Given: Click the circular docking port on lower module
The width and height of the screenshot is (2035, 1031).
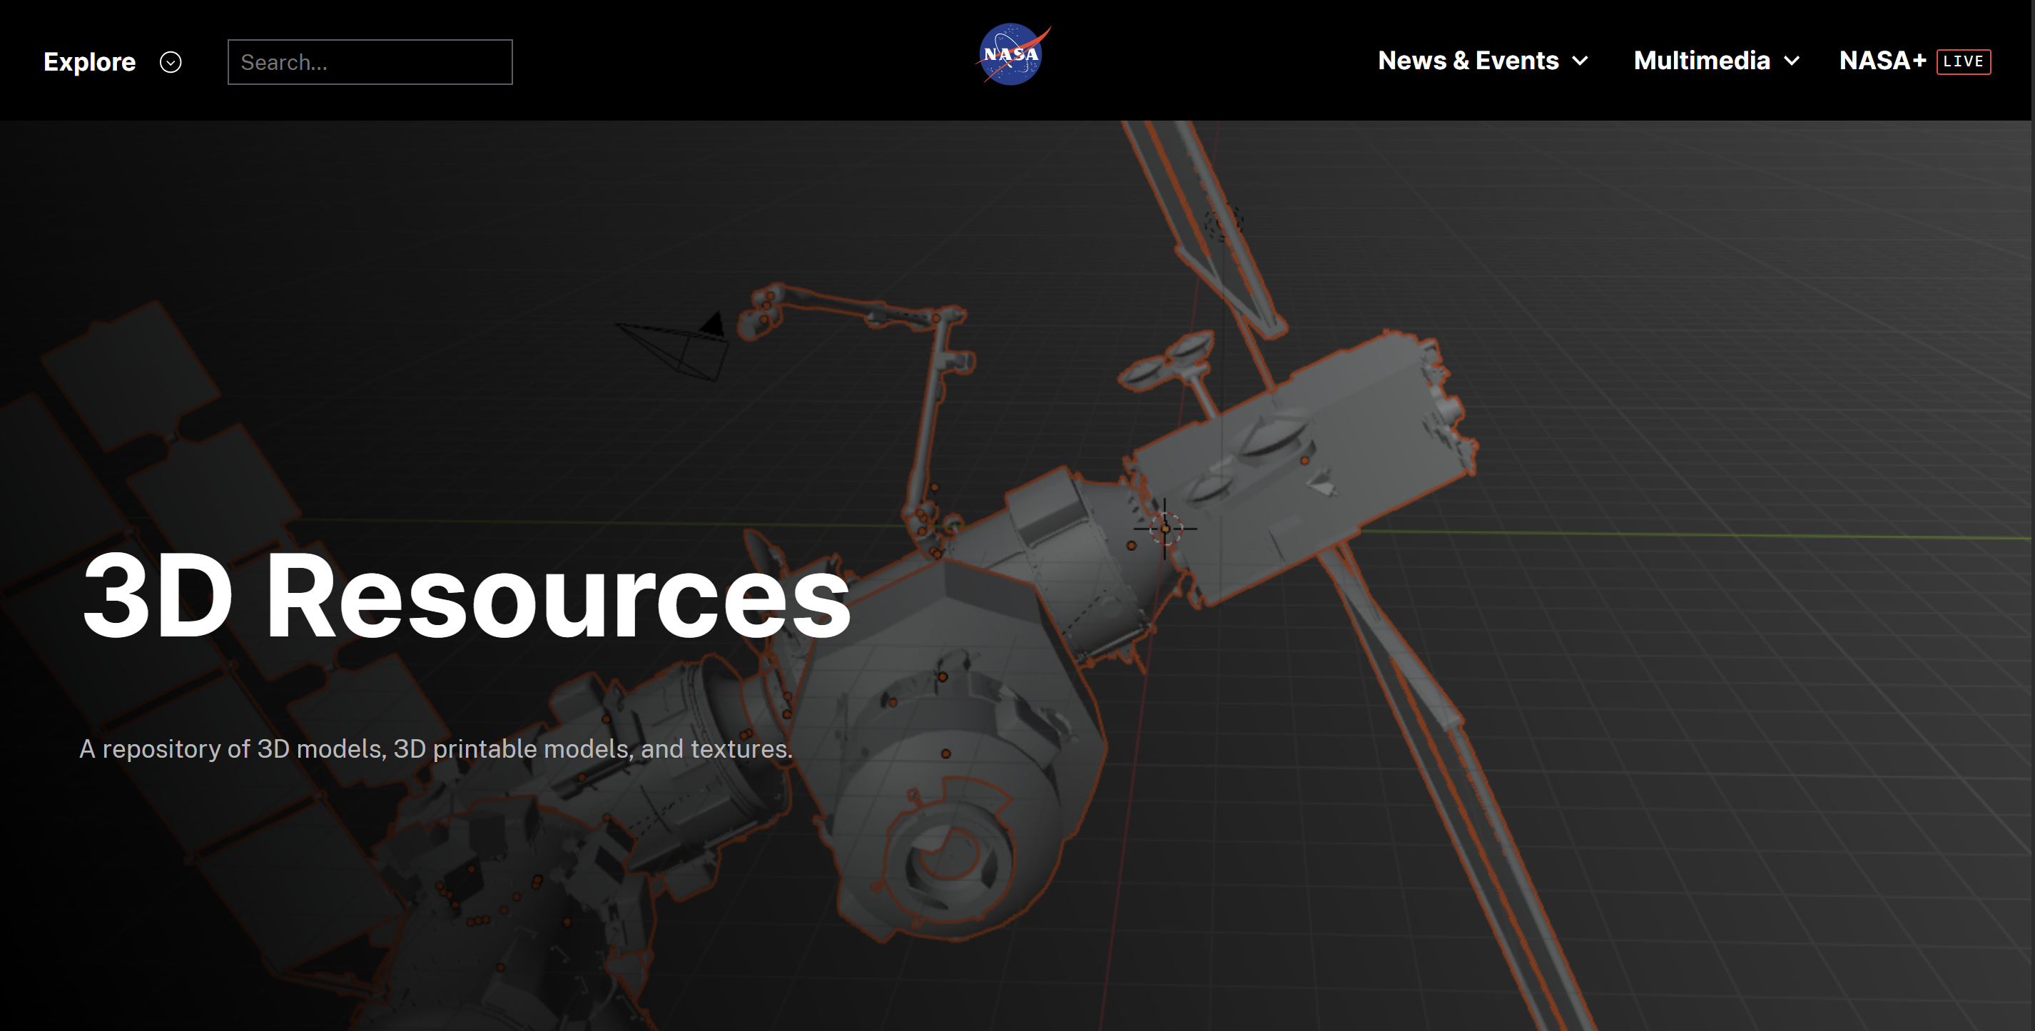Looking at the screenshot, I should 952,857.
